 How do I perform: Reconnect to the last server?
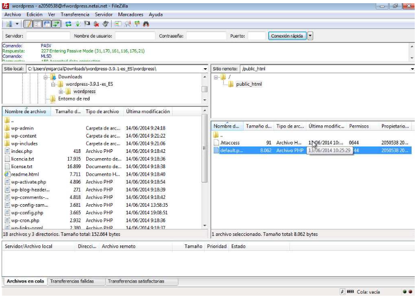106,24
